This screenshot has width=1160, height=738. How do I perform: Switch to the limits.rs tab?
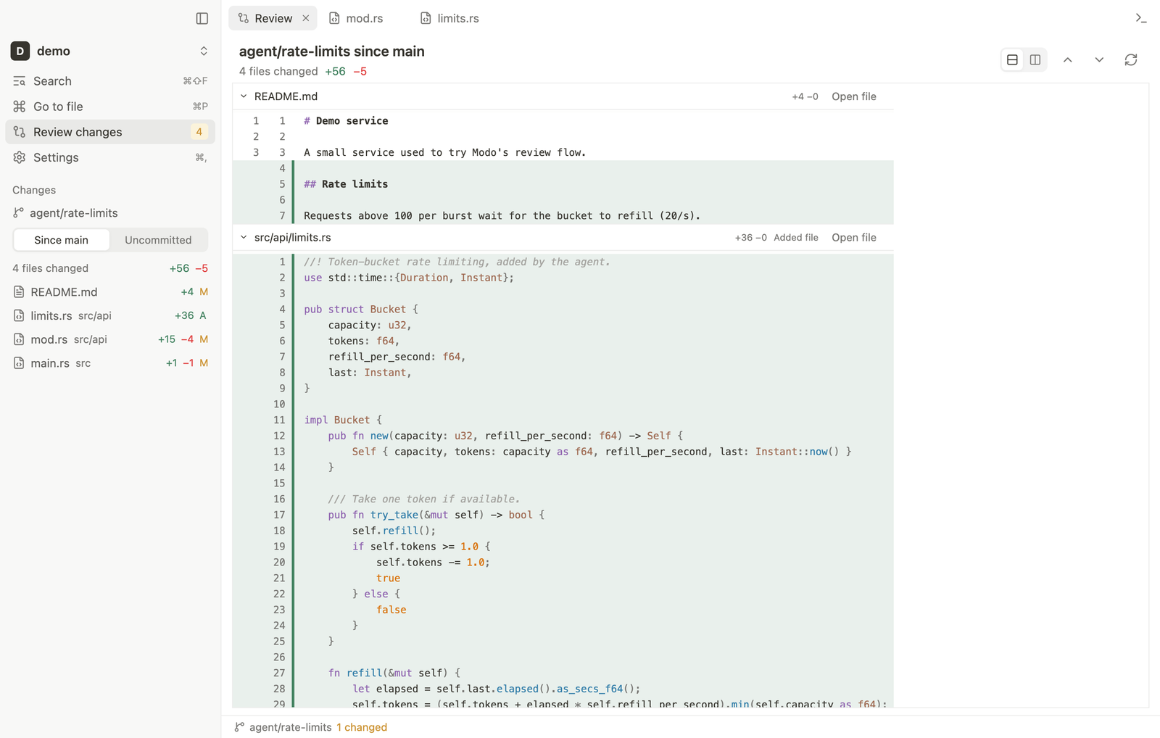point(449,18)
